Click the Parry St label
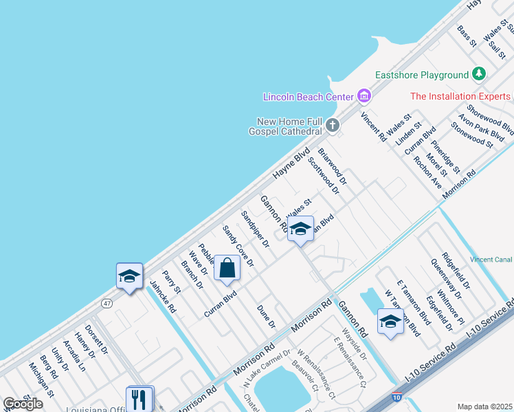 point(171,282)
